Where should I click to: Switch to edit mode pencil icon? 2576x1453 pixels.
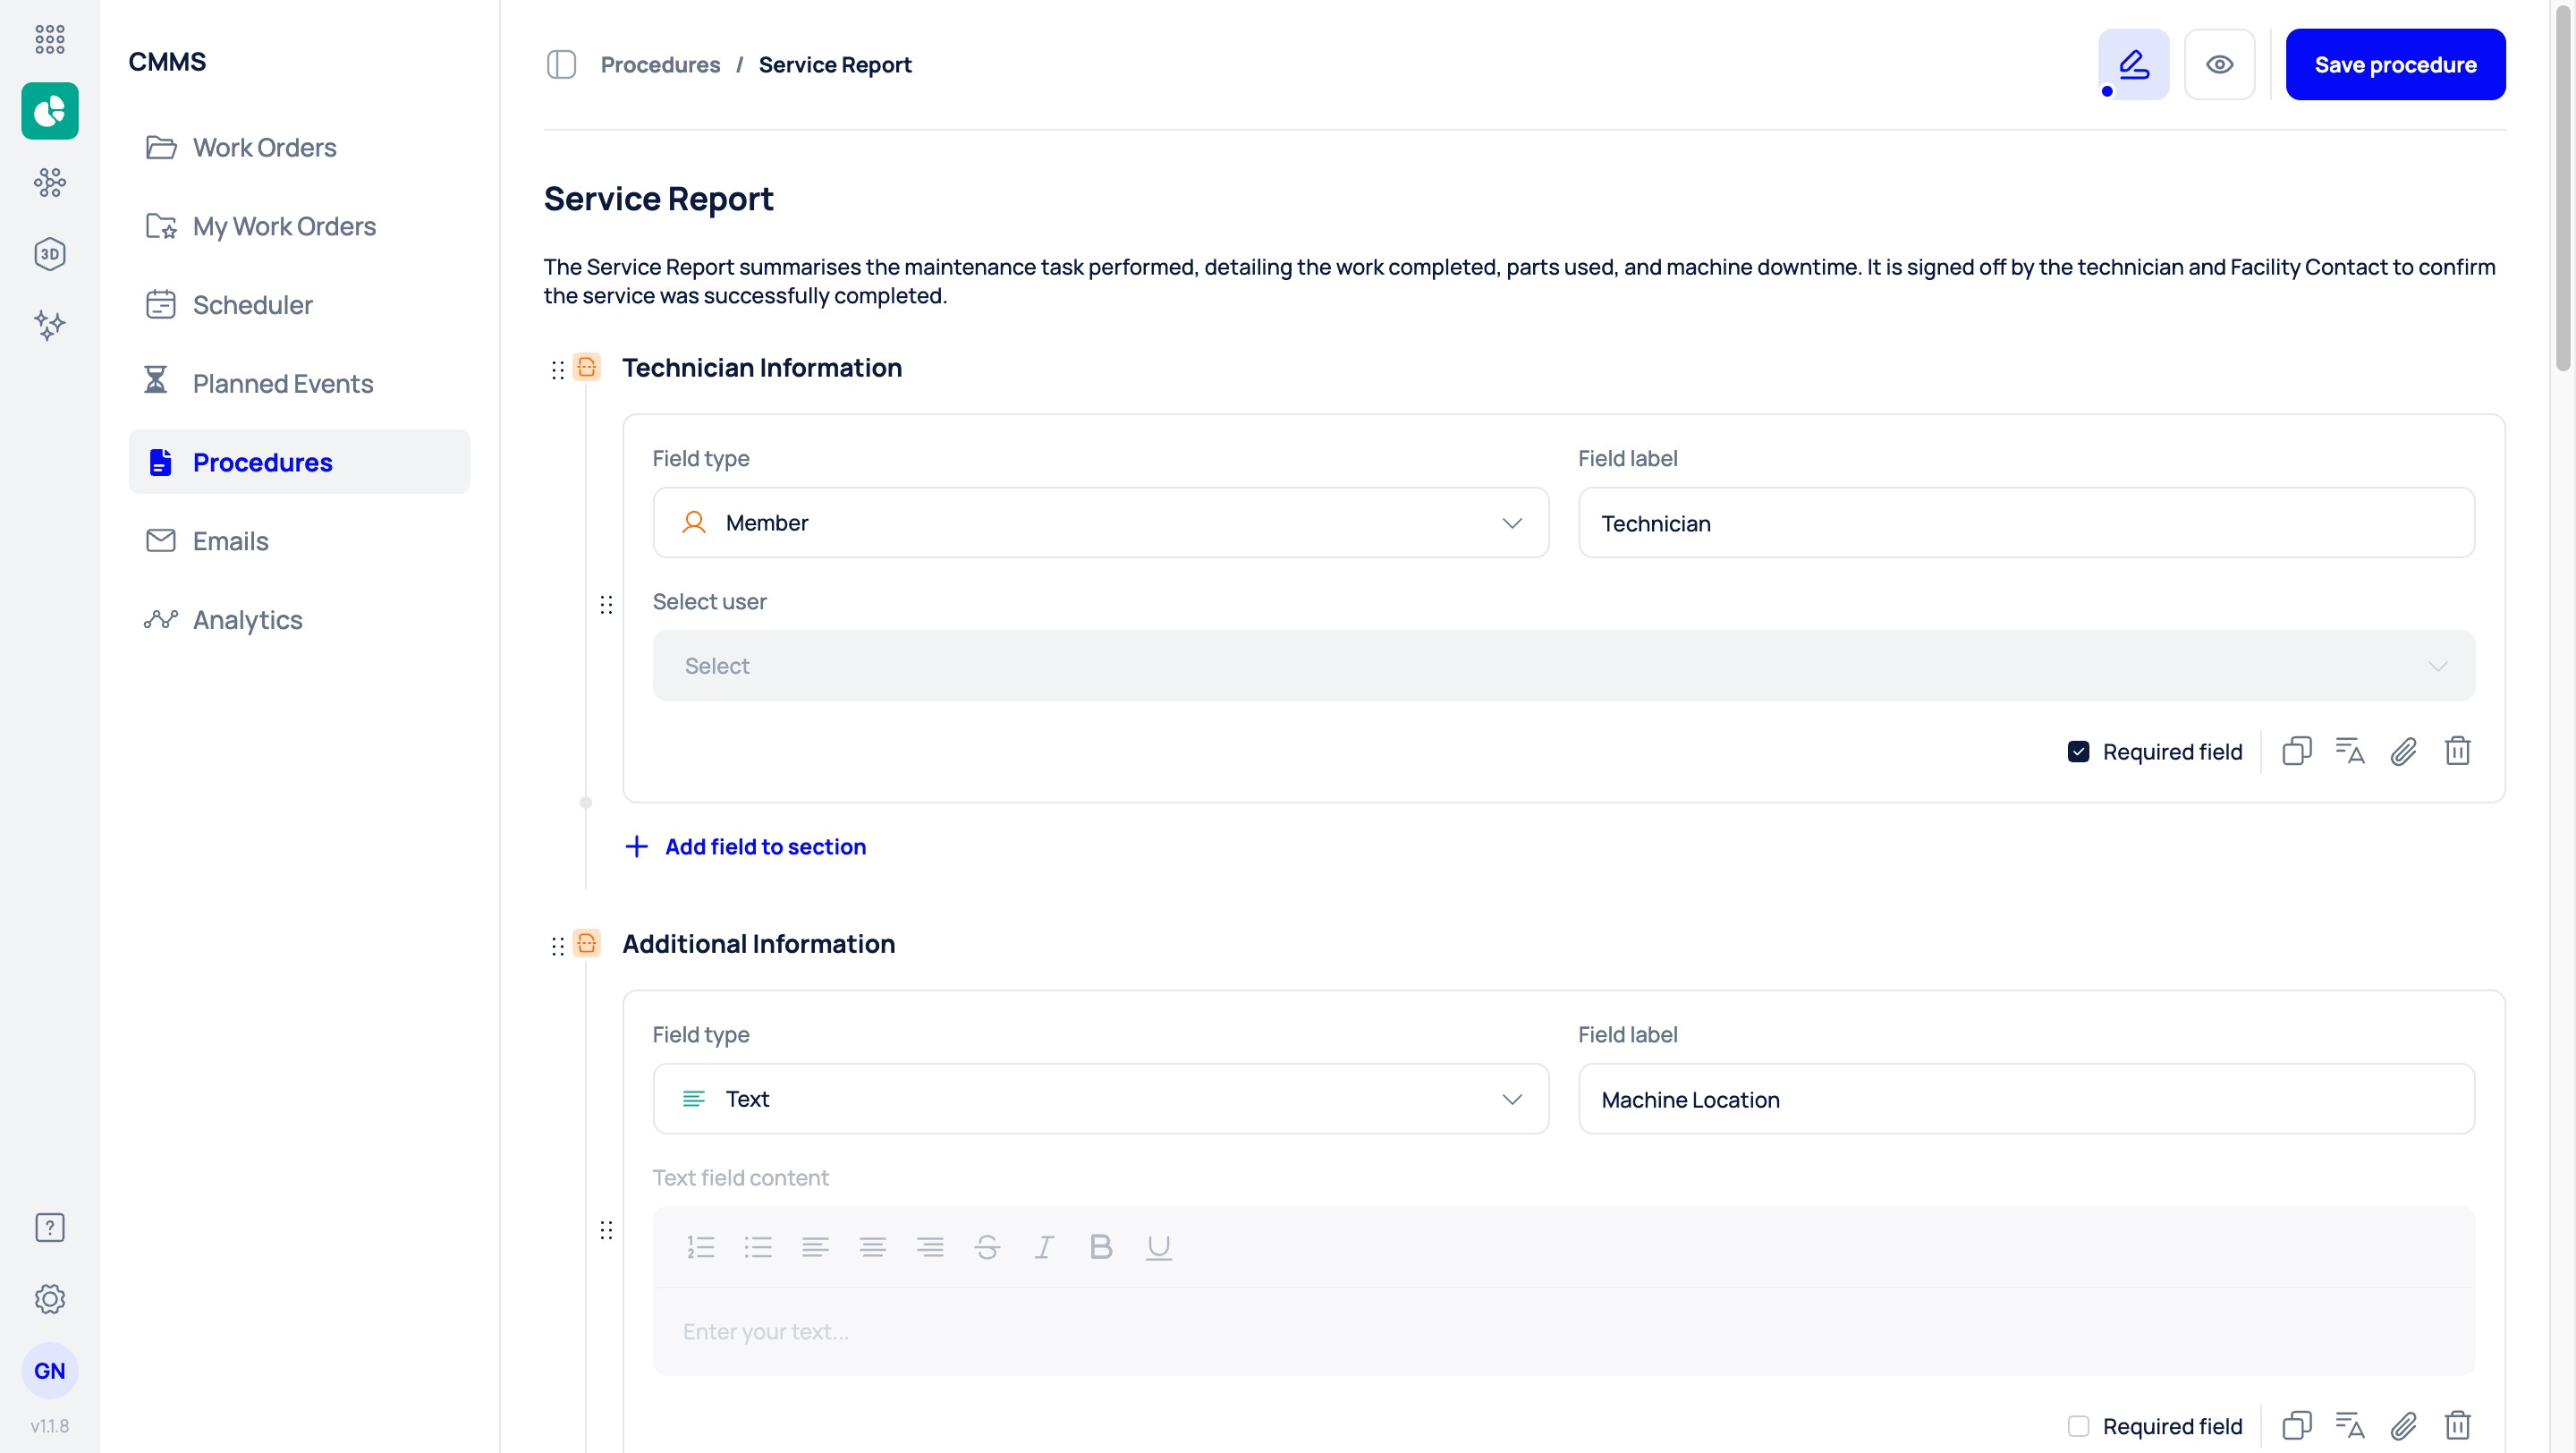coord(2133,65)
